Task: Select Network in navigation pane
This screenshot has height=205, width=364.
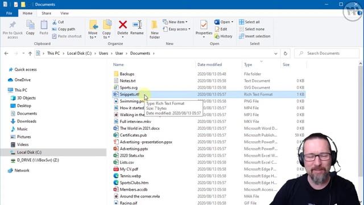Action: tap(19, 170)
